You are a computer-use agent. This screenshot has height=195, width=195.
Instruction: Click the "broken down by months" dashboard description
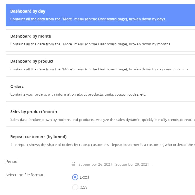click(91, 44)
